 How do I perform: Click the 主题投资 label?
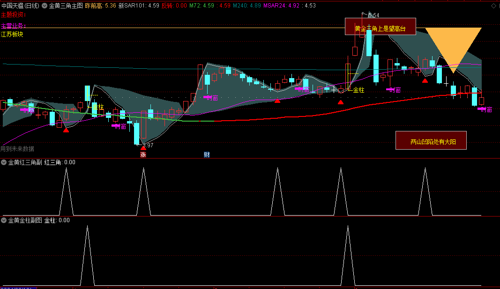click(x=13, y=14)
